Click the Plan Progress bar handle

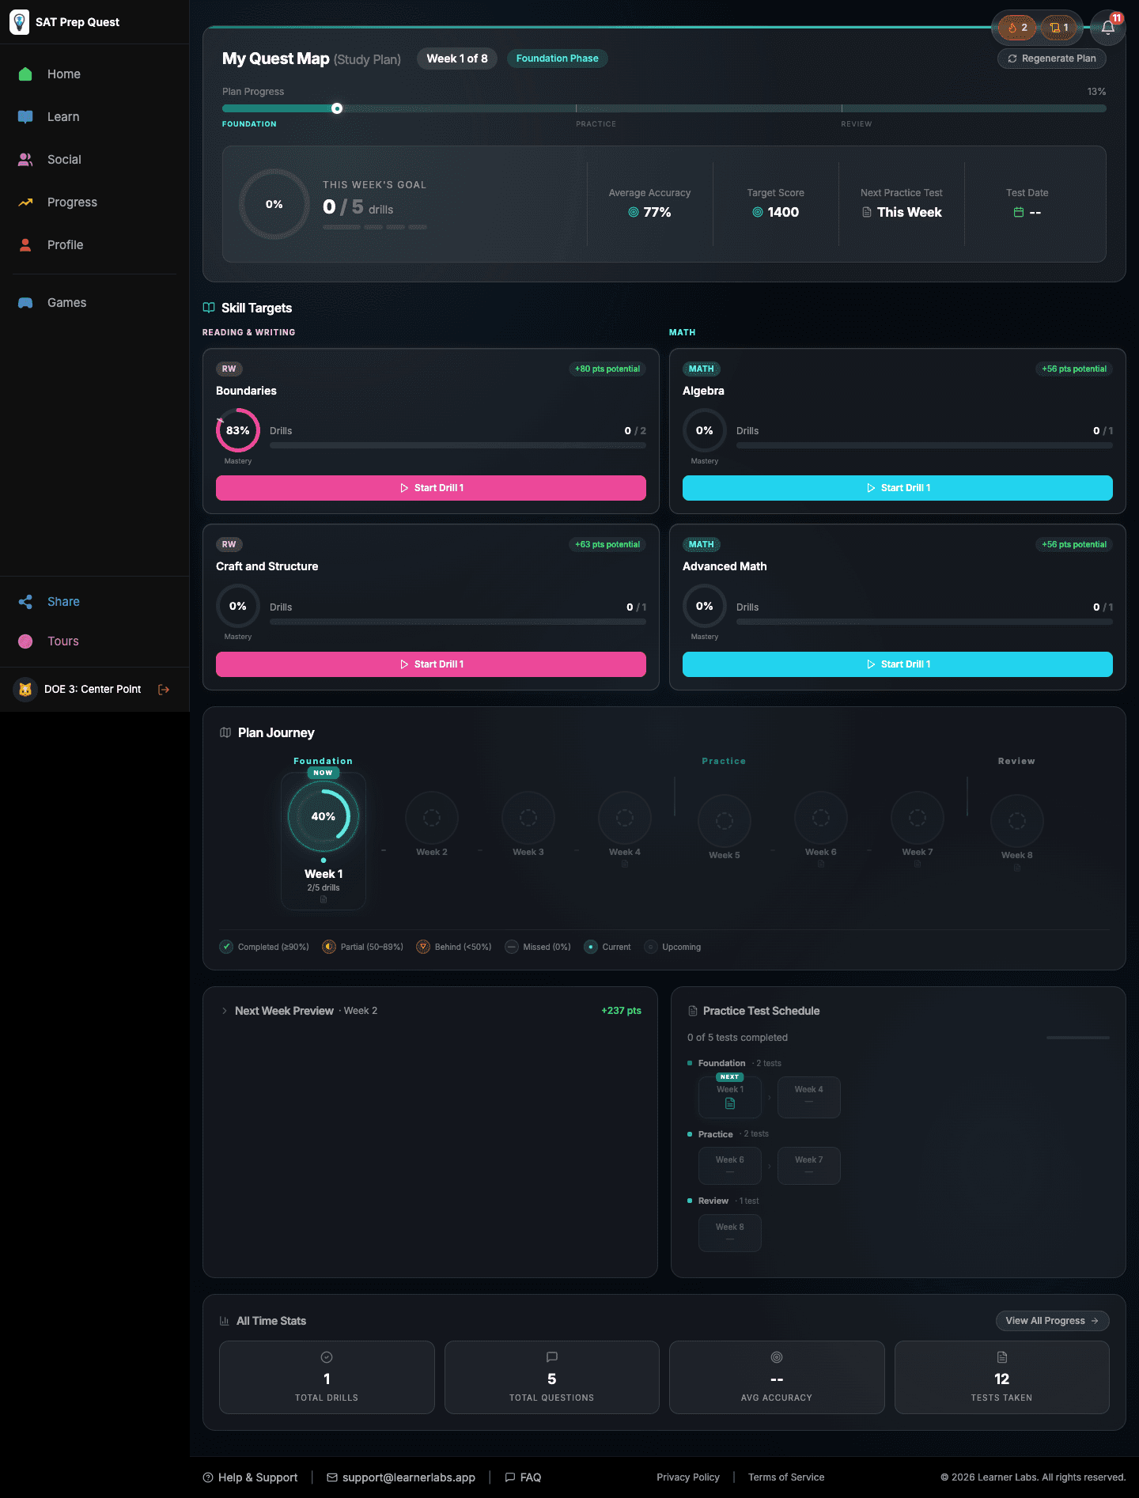point(337,108)
